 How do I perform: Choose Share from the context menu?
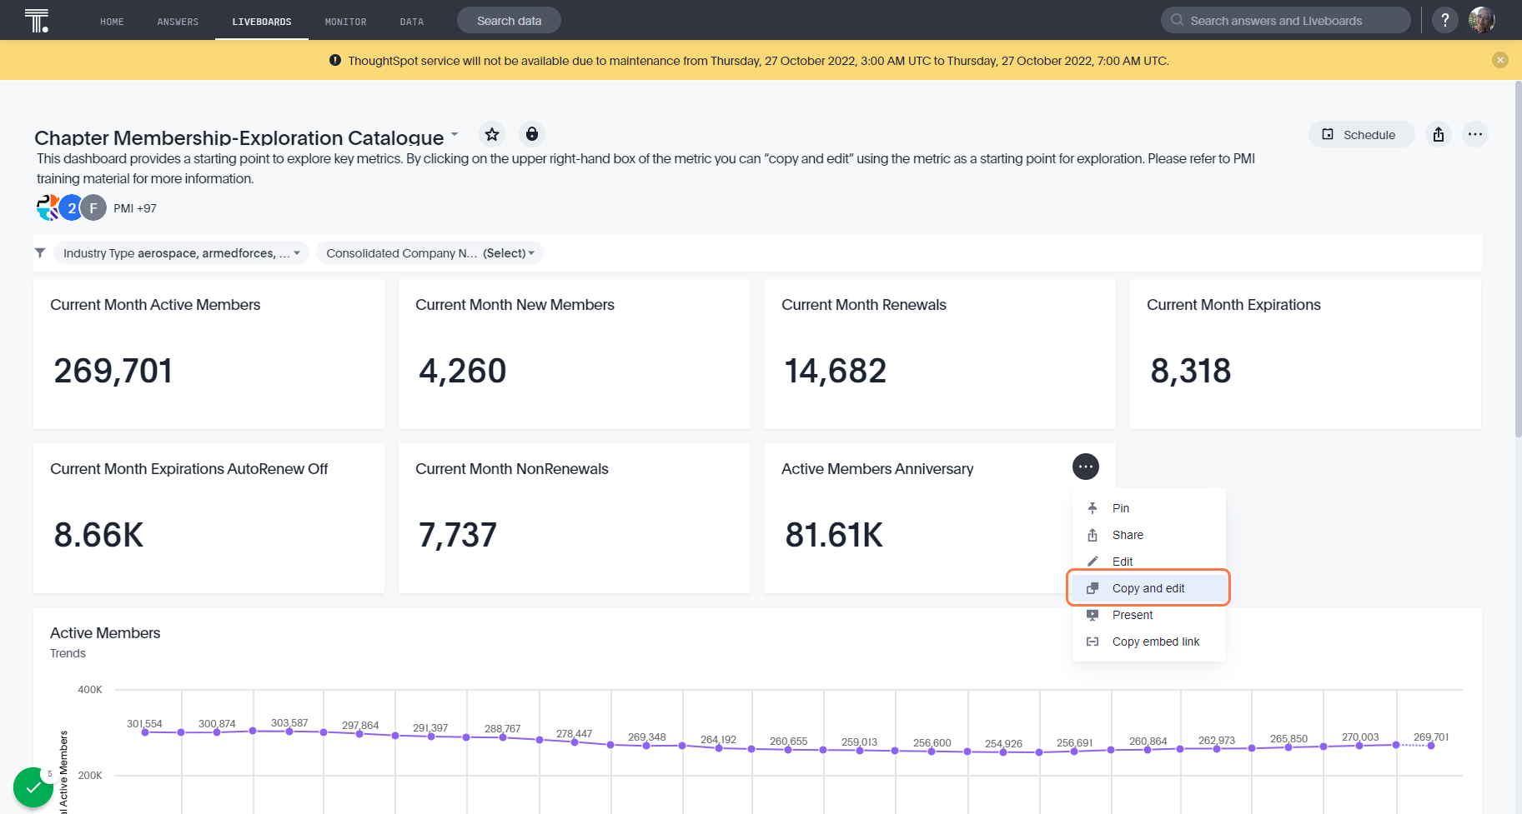coord(1149,535)
